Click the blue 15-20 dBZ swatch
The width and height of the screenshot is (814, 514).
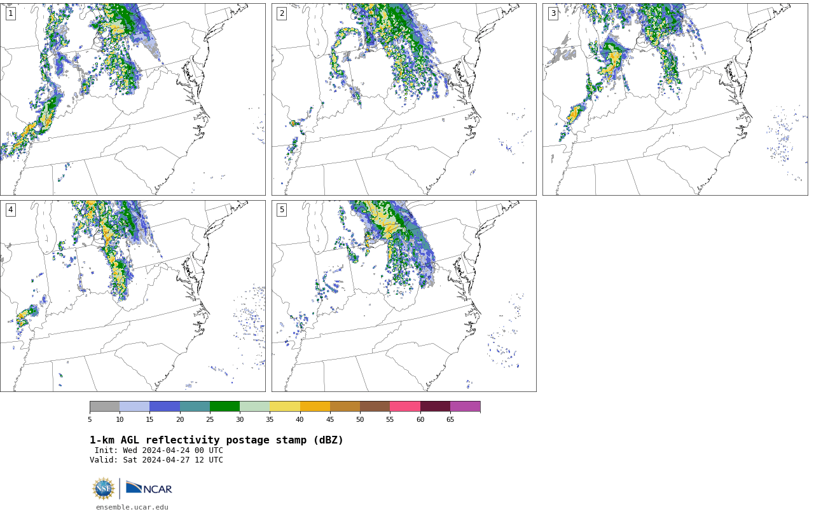click(165, 407)
